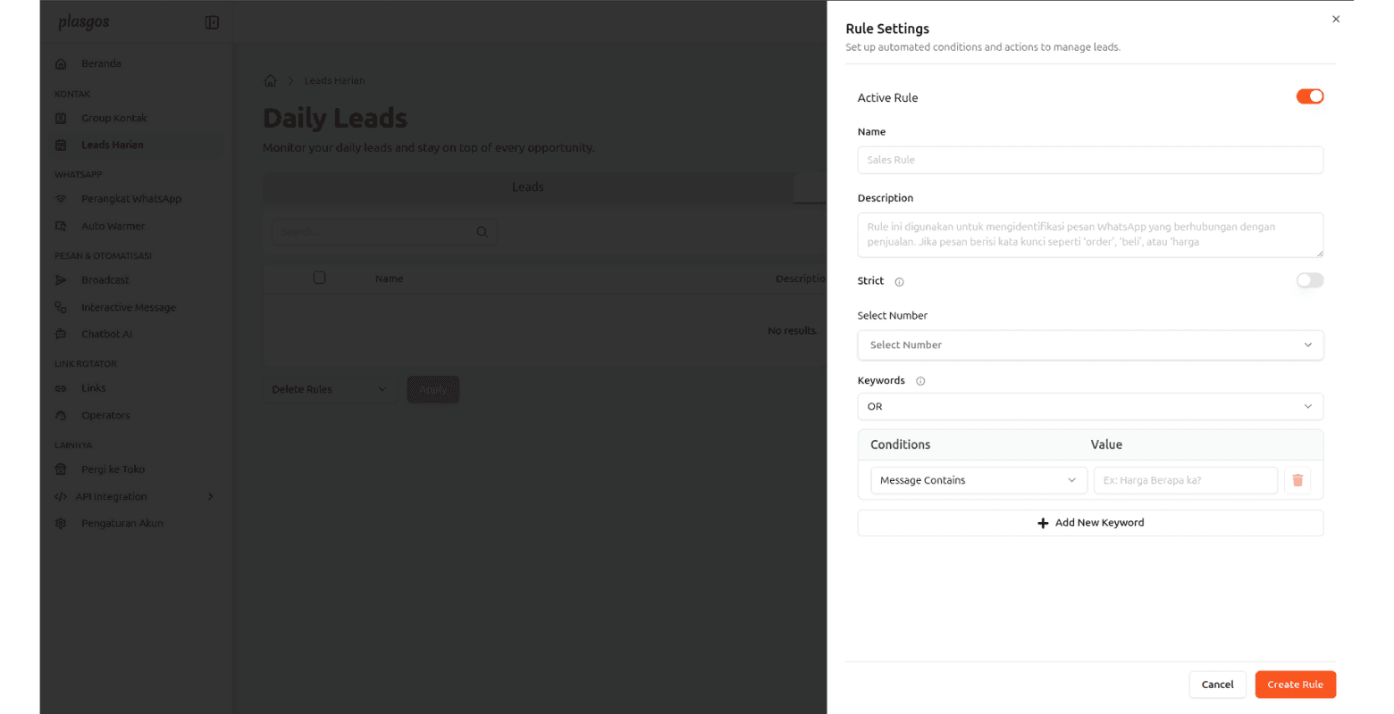The width and height of the screenshot is (1394, 714).
Task: Click the Strict info icon
Action: tap(899, 282)
